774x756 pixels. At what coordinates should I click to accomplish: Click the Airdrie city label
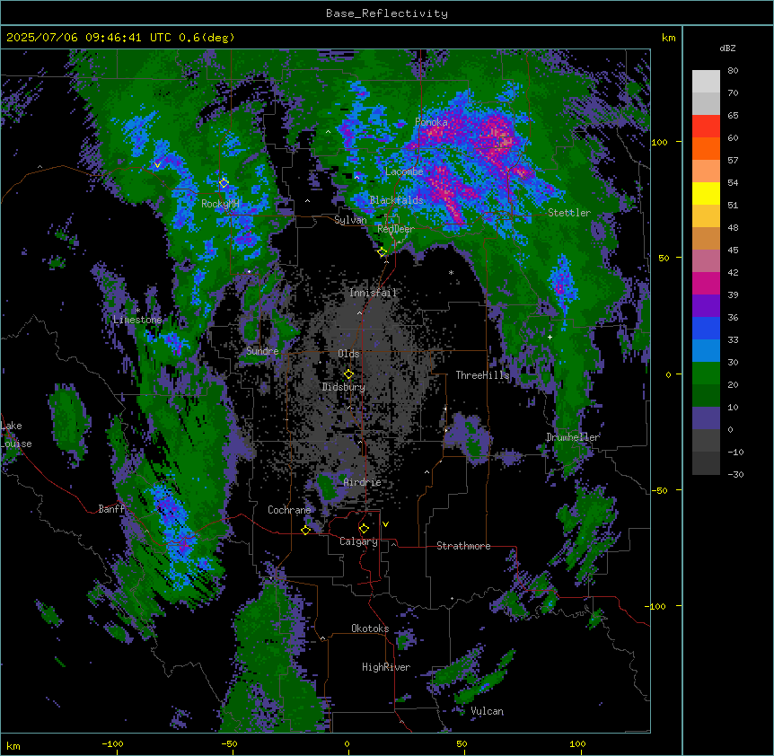363,482
